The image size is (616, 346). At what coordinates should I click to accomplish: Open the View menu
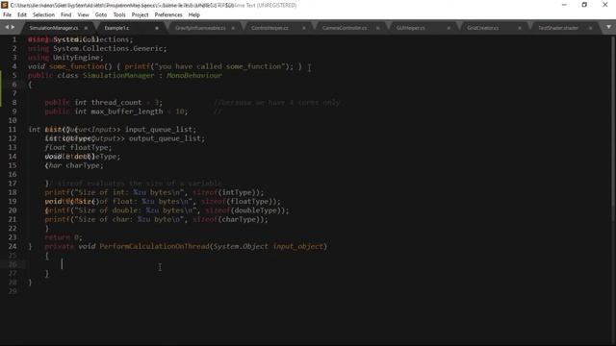(83, 15)
